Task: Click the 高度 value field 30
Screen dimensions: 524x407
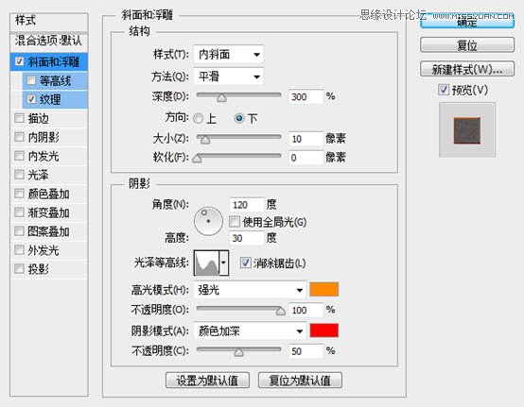Action: pos(247,238)
